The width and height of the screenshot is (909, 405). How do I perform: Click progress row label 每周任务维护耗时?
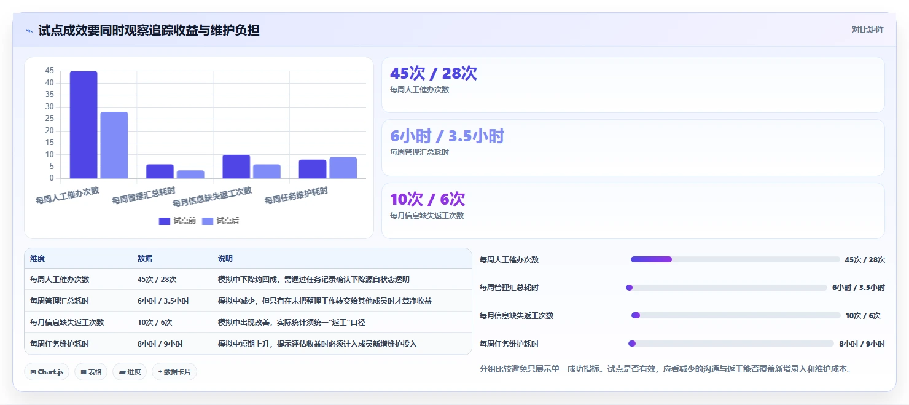tap(509, 344)
